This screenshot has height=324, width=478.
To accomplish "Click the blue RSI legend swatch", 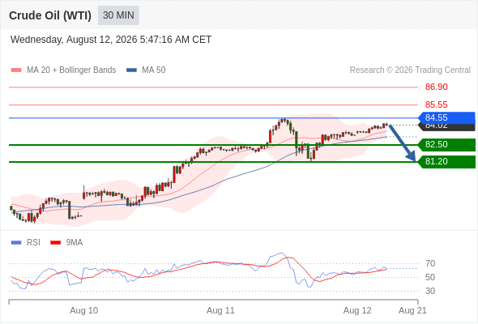I will (16, 243).
